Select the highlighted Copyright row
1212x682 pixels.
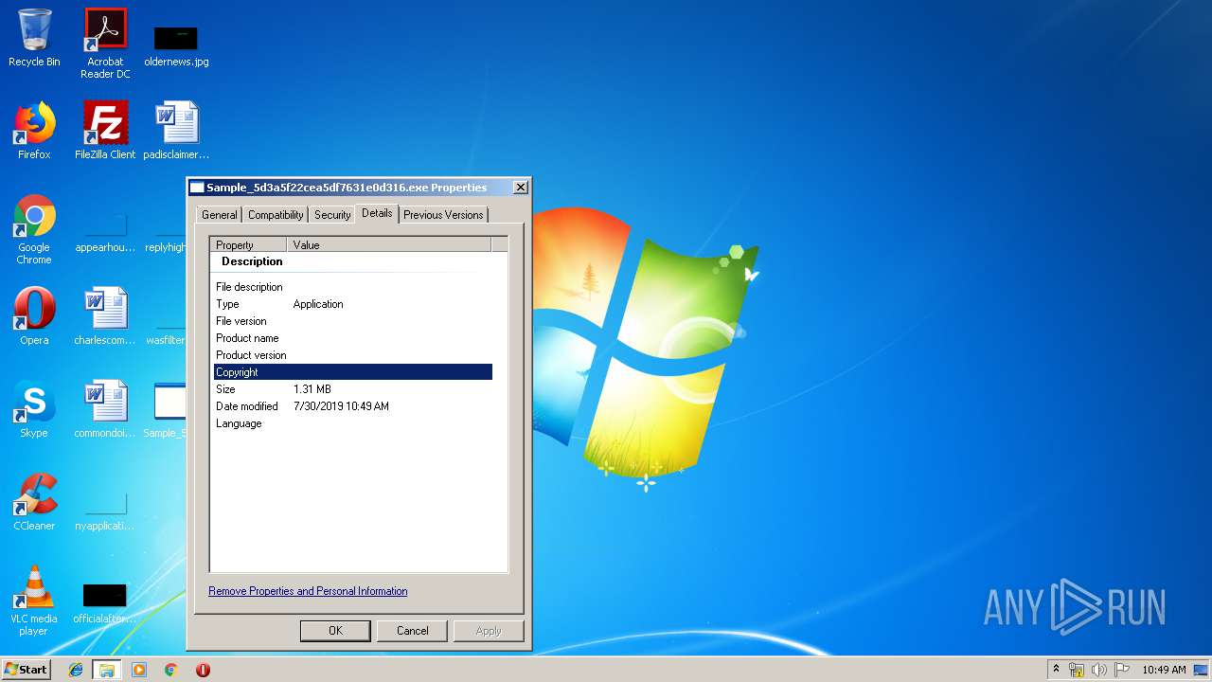tap(353, 372)
